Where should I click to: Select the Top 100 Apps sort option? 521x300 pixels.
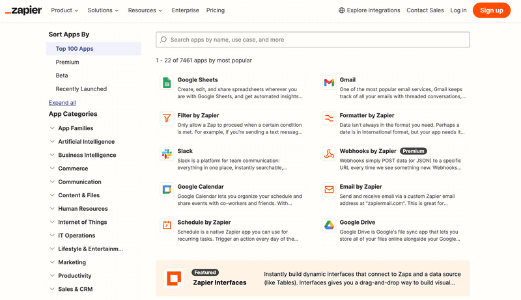pyautogui.click(x=94, y=49)
